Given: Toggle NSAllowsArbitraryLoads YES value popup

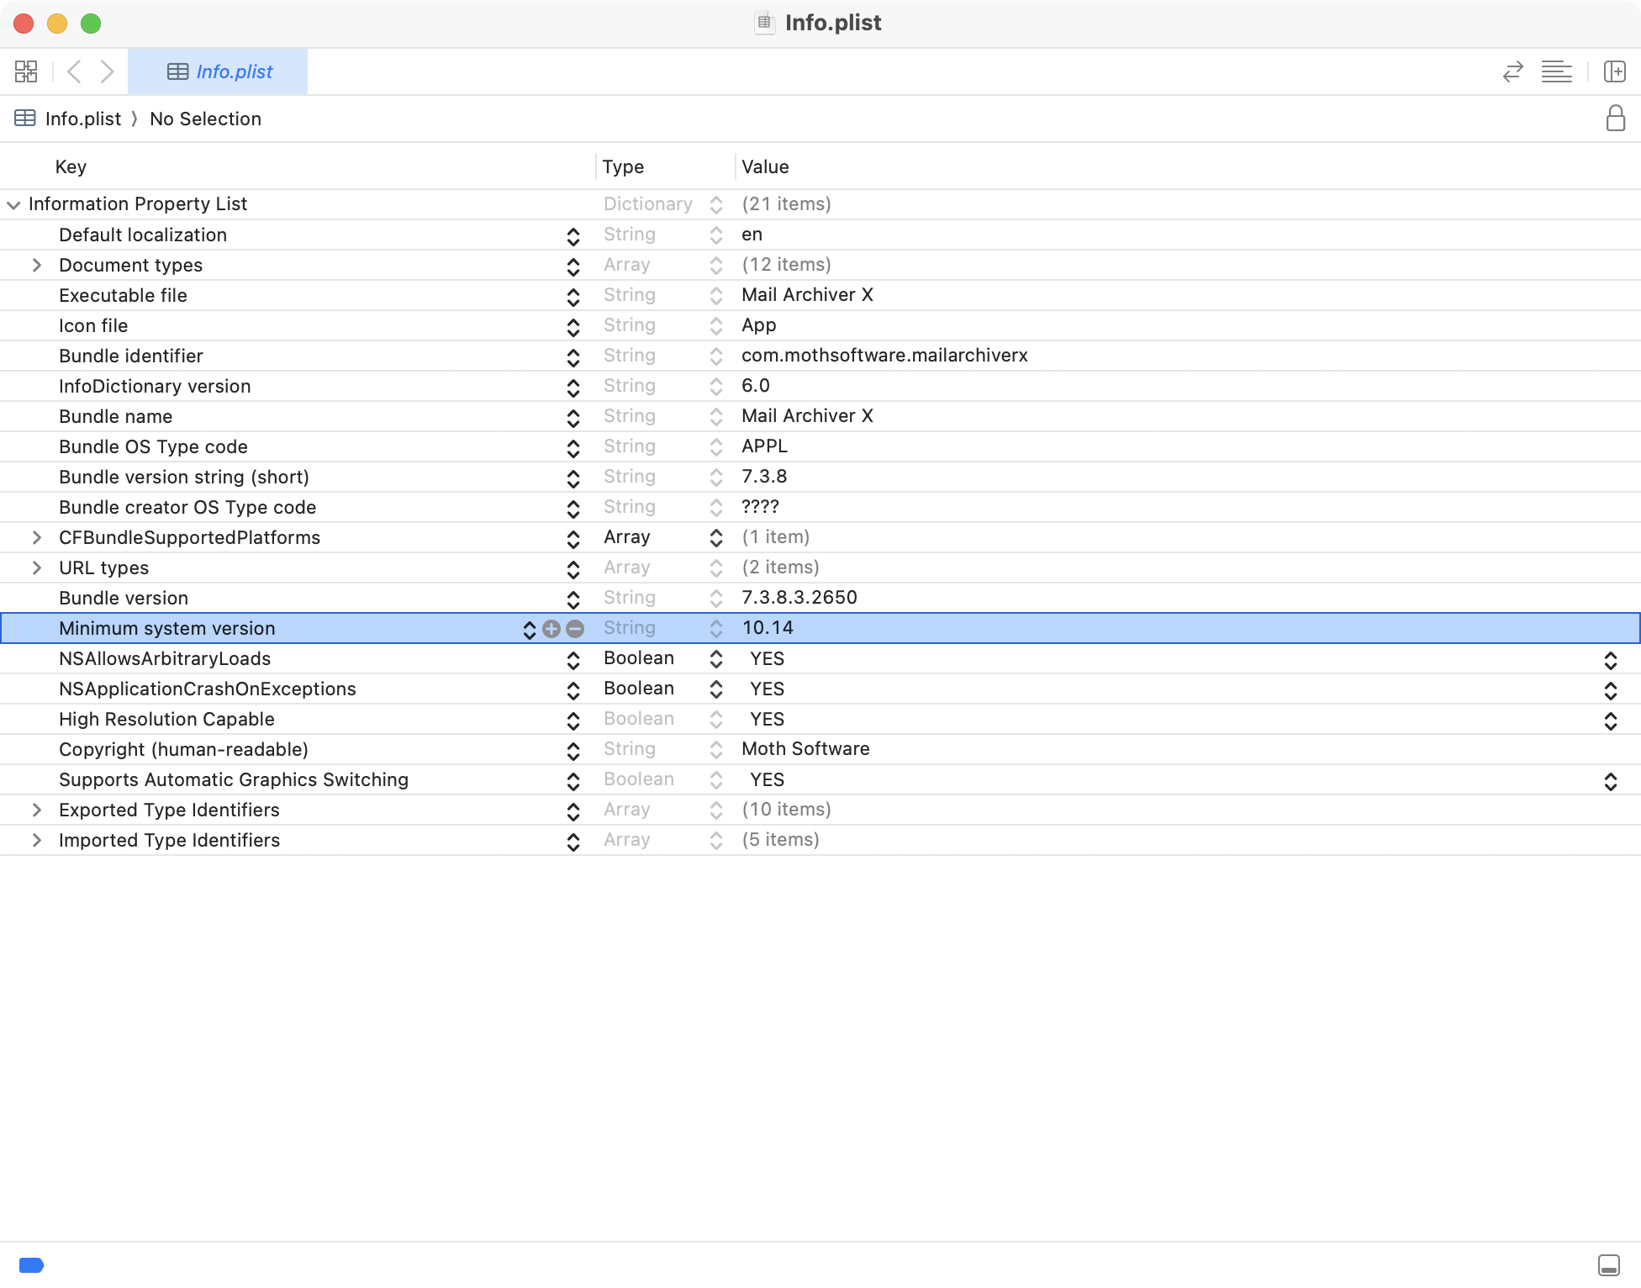Looking at the screenshot, I should pos(1611,660).
